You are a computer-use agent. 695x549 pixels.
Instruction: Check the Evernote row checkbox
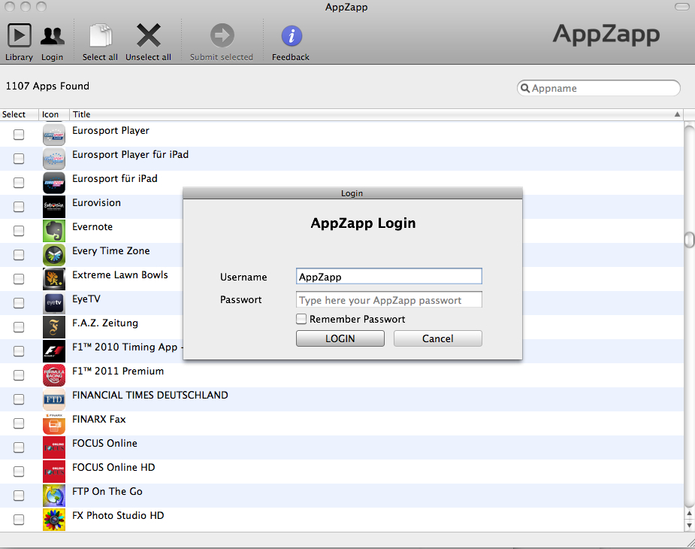pos(19,230)
